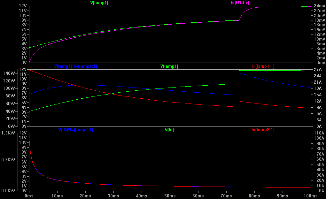The width and height of the screenshot is (326, 199).
Task: Select the Ix(U1:L+) trace label
Action: pos(240,3)
